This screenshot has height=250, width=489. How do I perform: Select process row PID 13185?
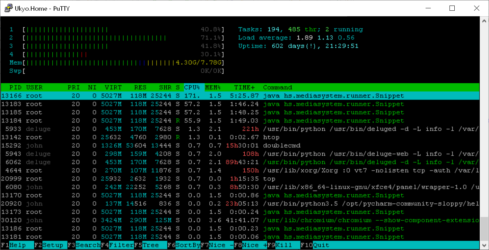click(240, 112)
